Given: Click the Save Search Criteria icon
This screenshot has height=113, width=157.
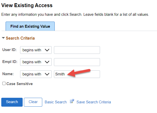Looking at the screenshot, I should [x=72, y=102].
